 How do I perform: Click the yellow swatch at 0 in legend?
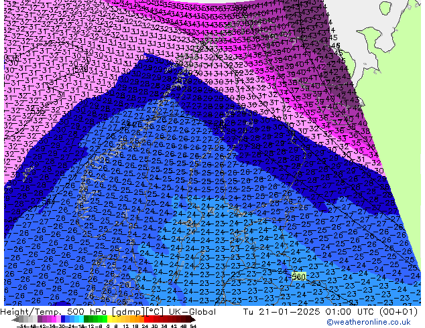(109, 319)
